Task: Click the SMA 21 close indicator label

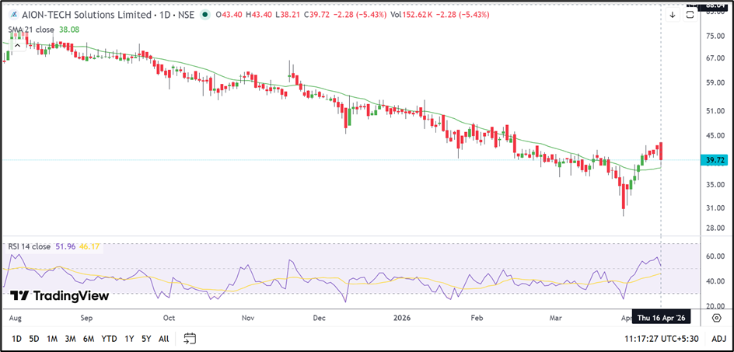Action: coord(33,30)
